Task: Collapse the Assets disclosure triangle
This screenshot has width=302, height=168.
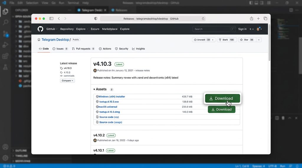Action: (x=94, y=89)
